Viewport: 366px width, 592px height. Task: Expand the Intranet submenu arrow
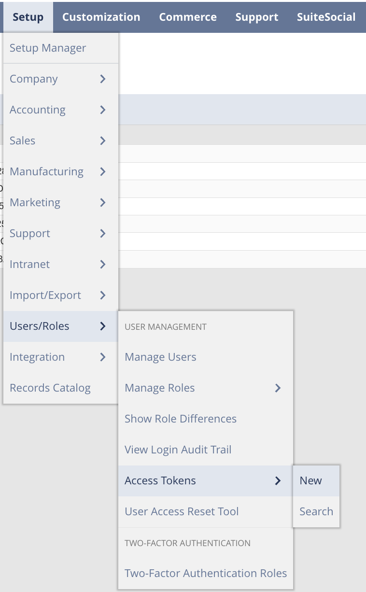[102, 264]
